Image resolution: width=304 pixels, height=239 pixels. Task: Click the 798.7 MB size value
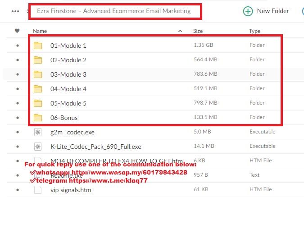click(205, 103)
